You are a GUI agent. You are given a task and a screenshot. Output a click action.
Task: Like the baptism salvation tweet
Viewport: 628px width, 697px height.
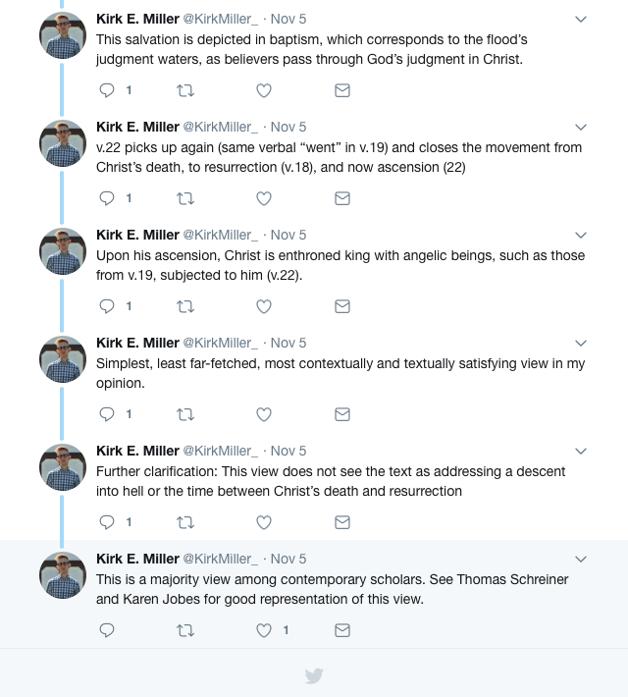click(x=264, y=90)
